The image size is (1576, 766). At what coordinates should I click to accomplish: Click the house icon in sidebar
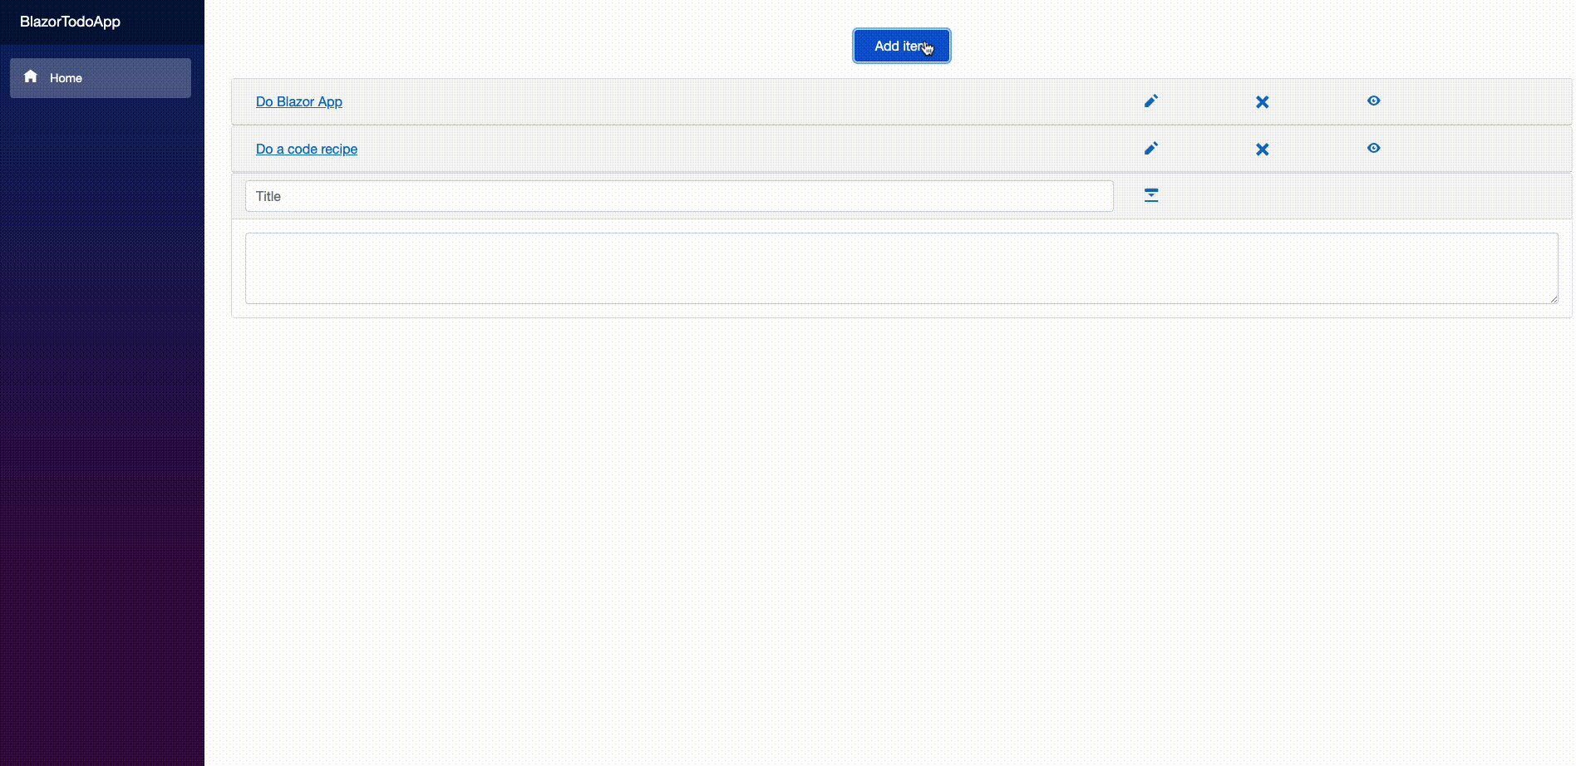coord(31,76)
